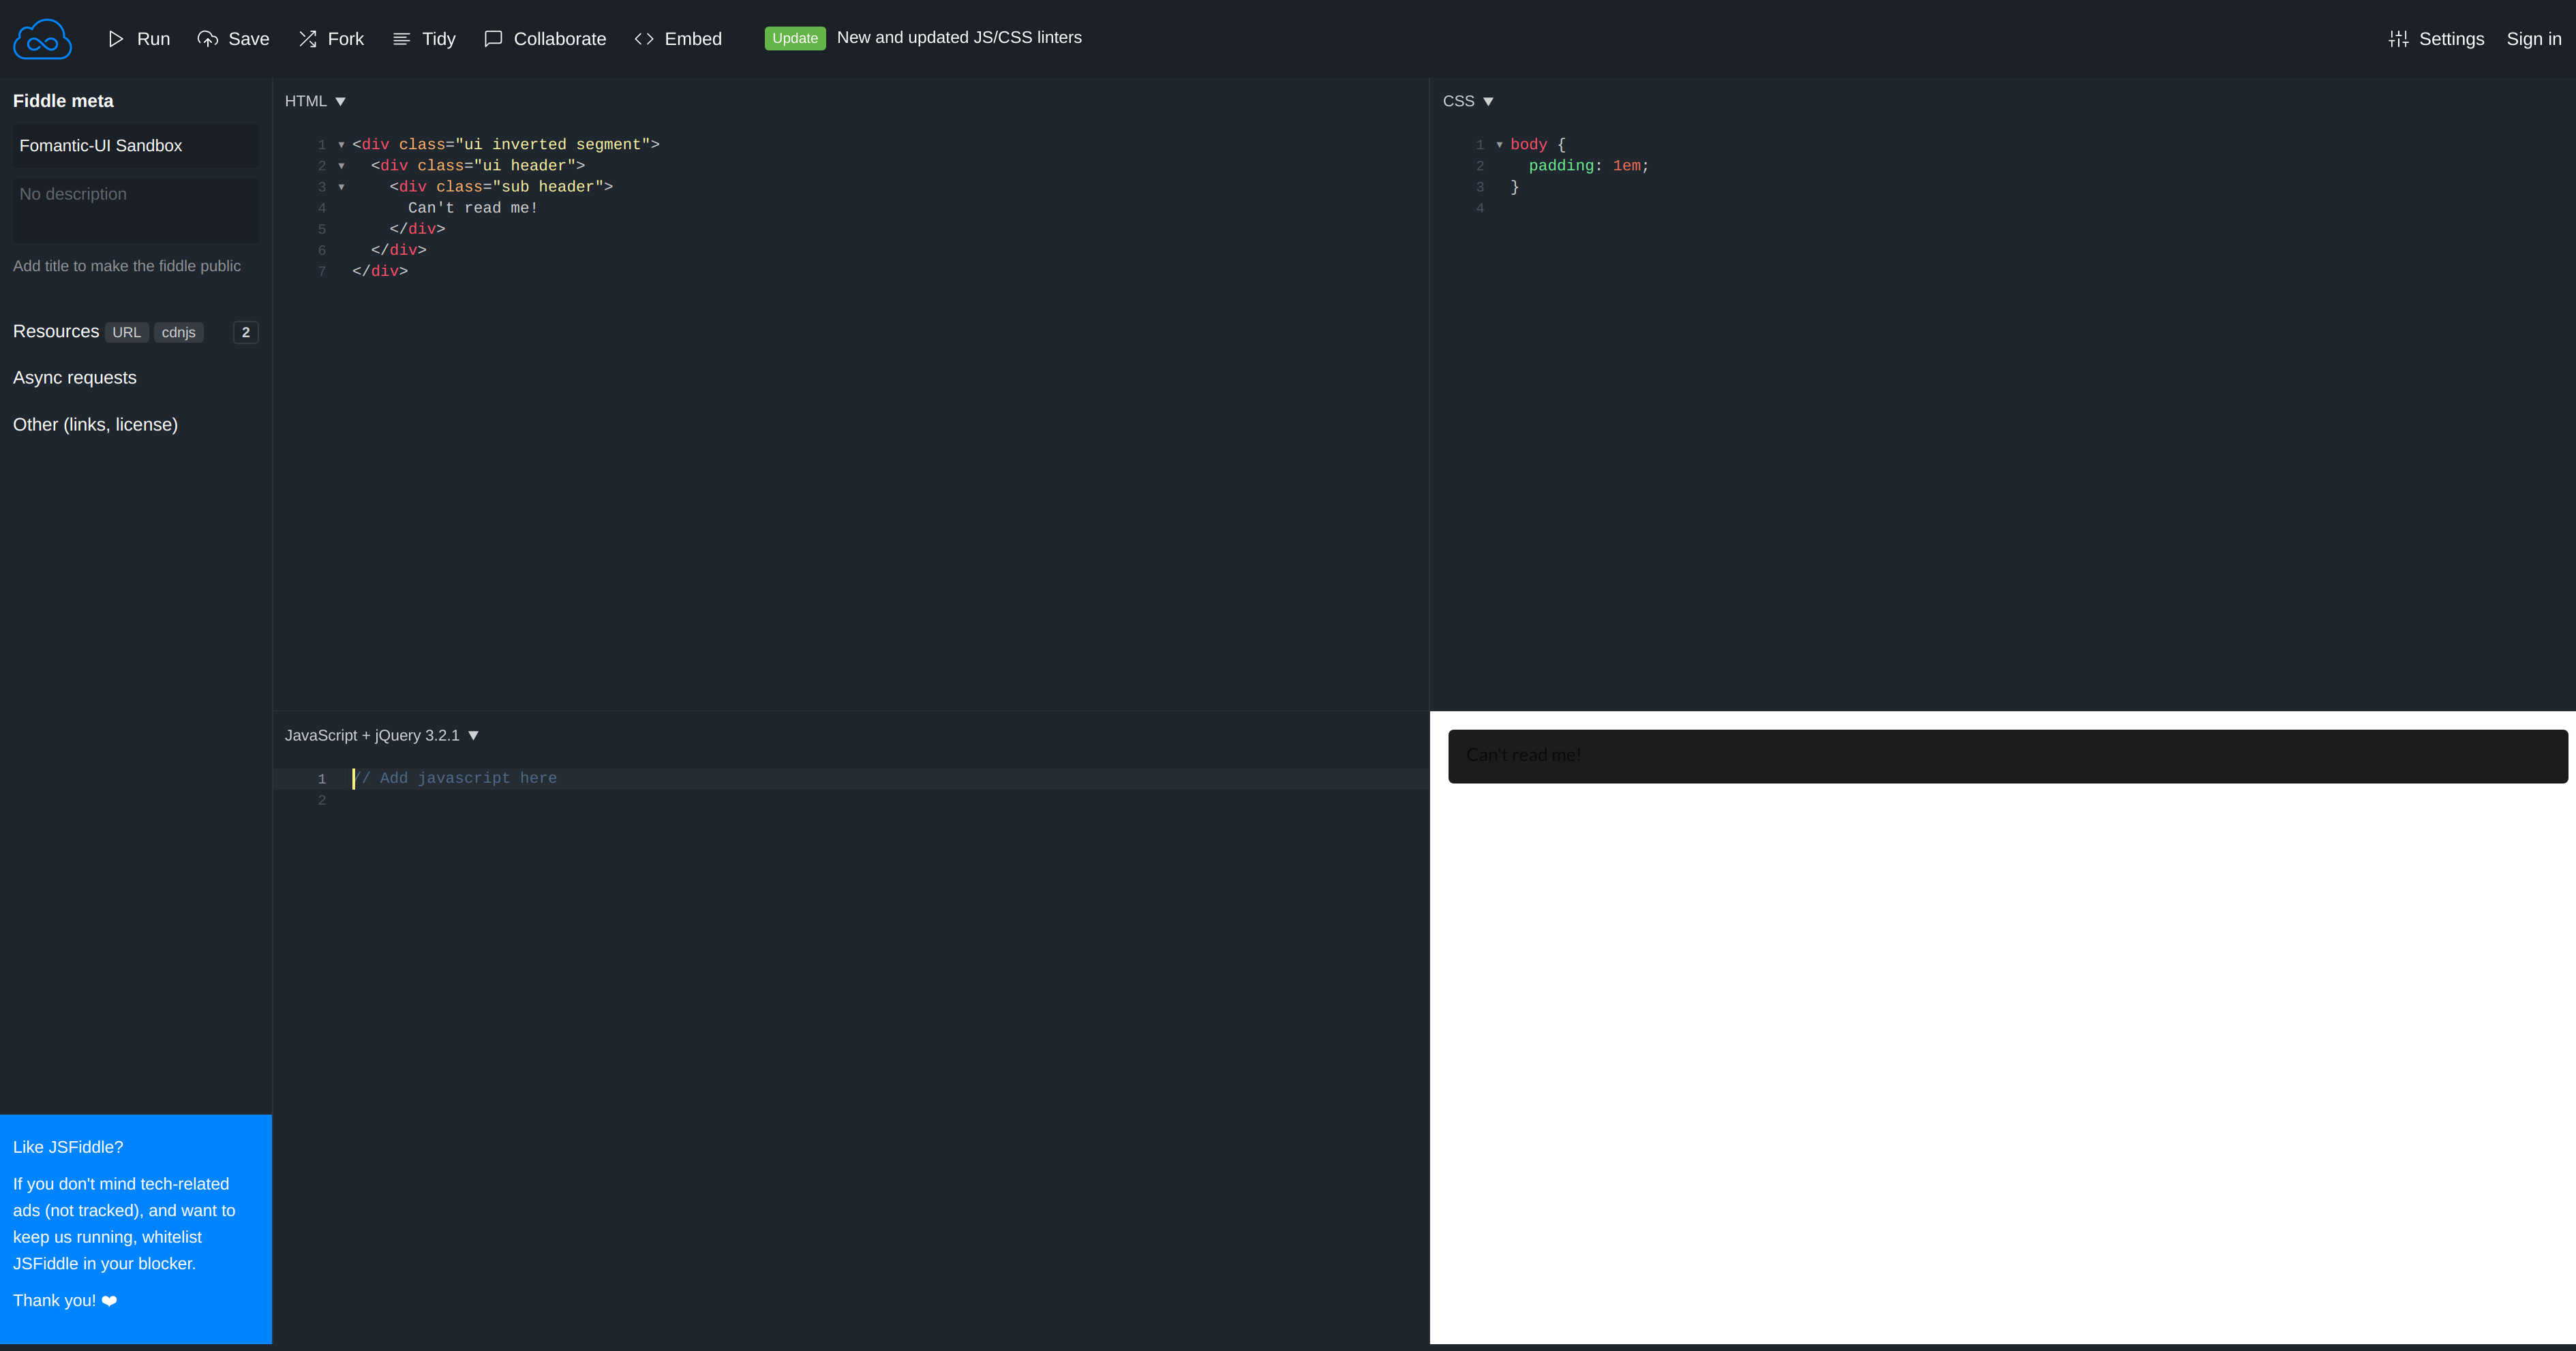Click HTML code line ui inverted segment
Viewport: 2576px width, 1351px height.
pyautogui.click(x=506, y=145)
